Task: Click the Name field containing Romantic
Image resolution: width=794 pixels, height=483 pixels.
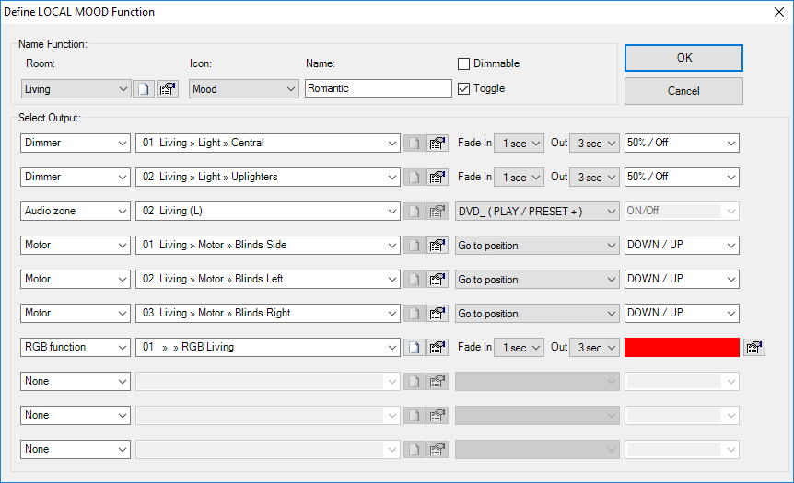Action: (378, 89)
